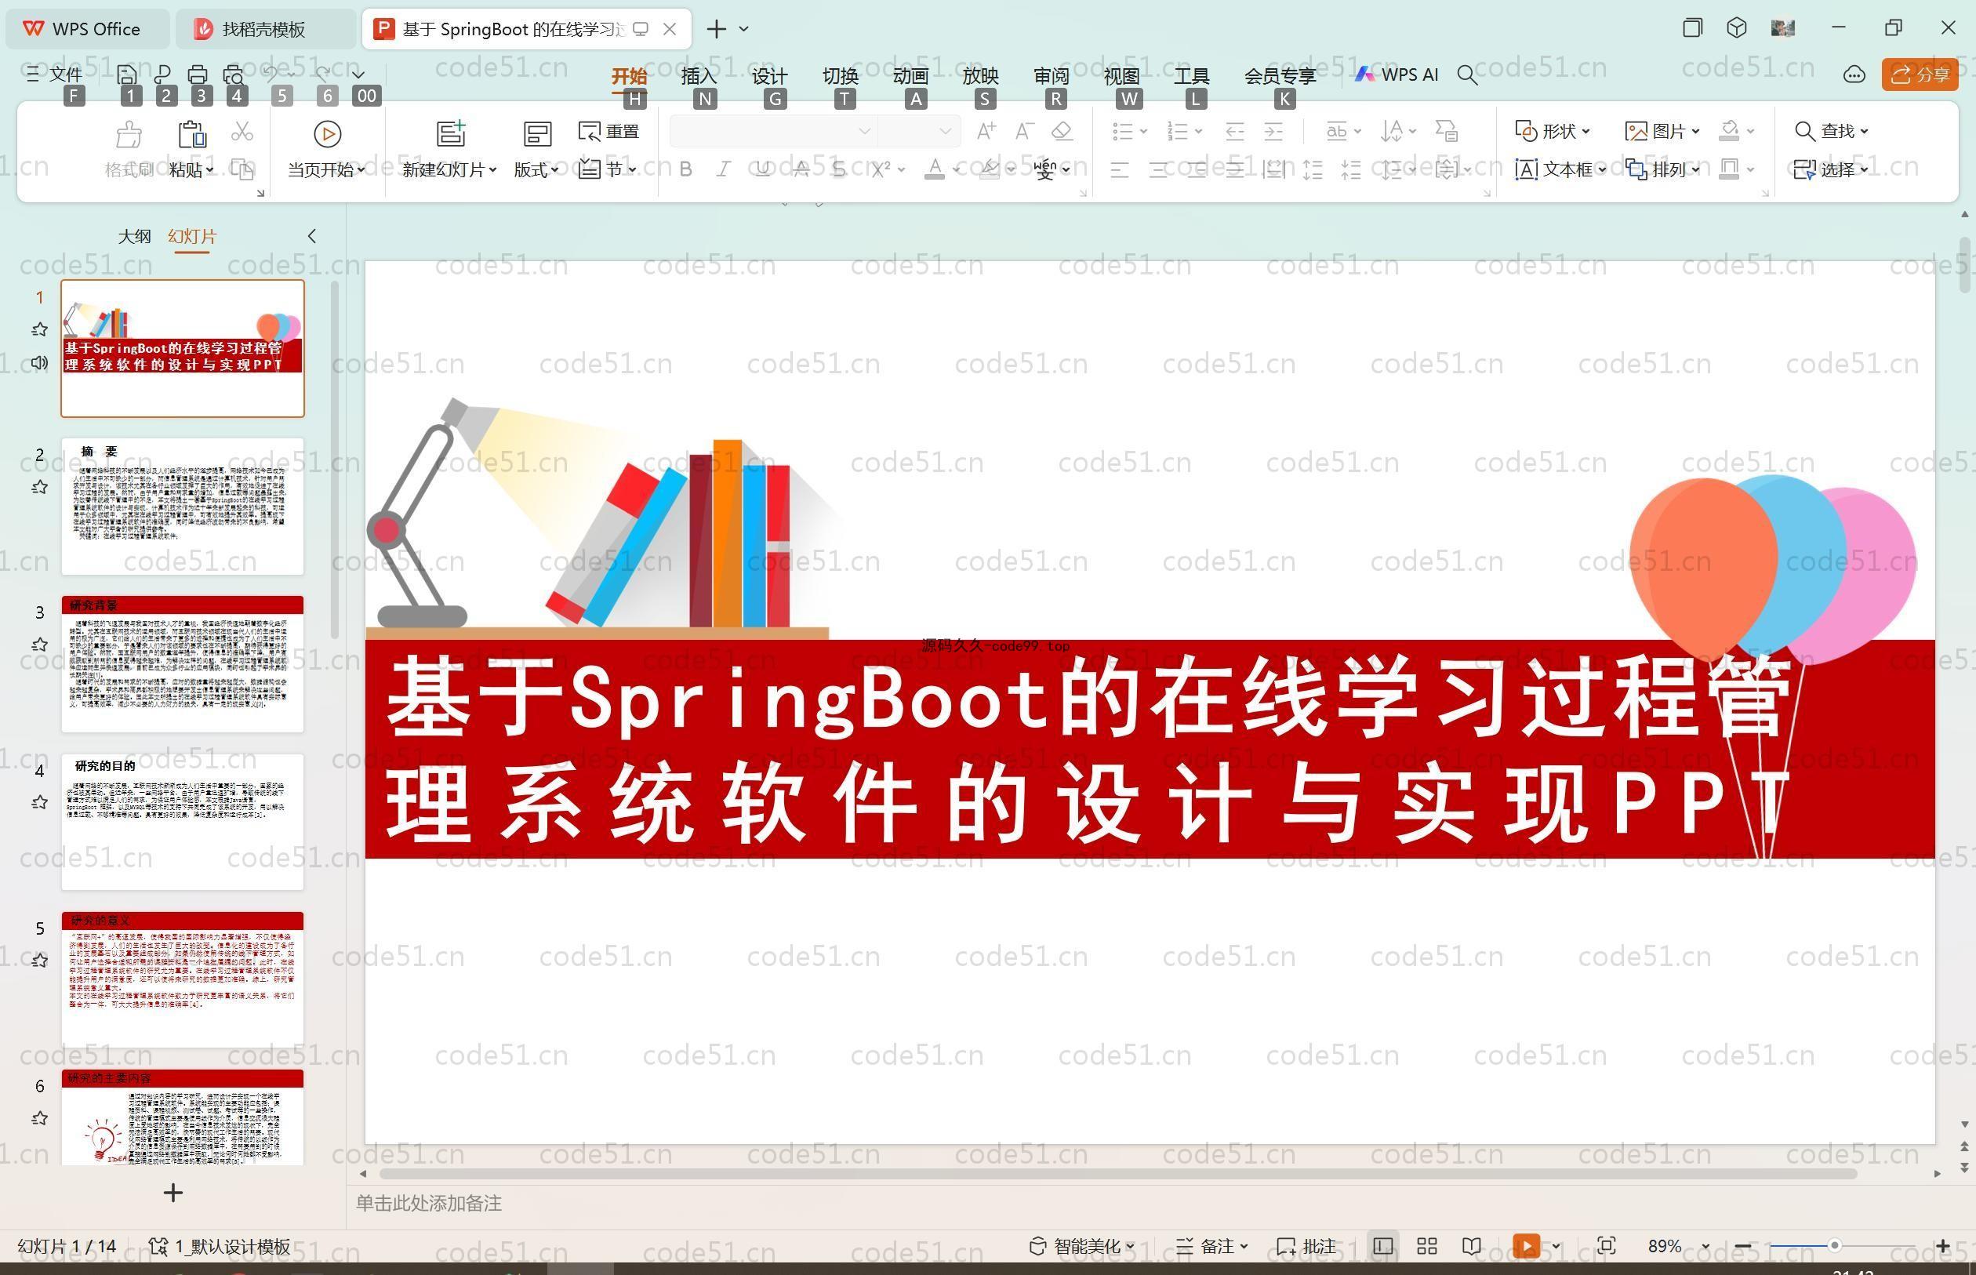The width and height of the screenshot is (1976, 1275).
Task: Click the Clear Formatting eraser icon
Action: (1062, 131)
